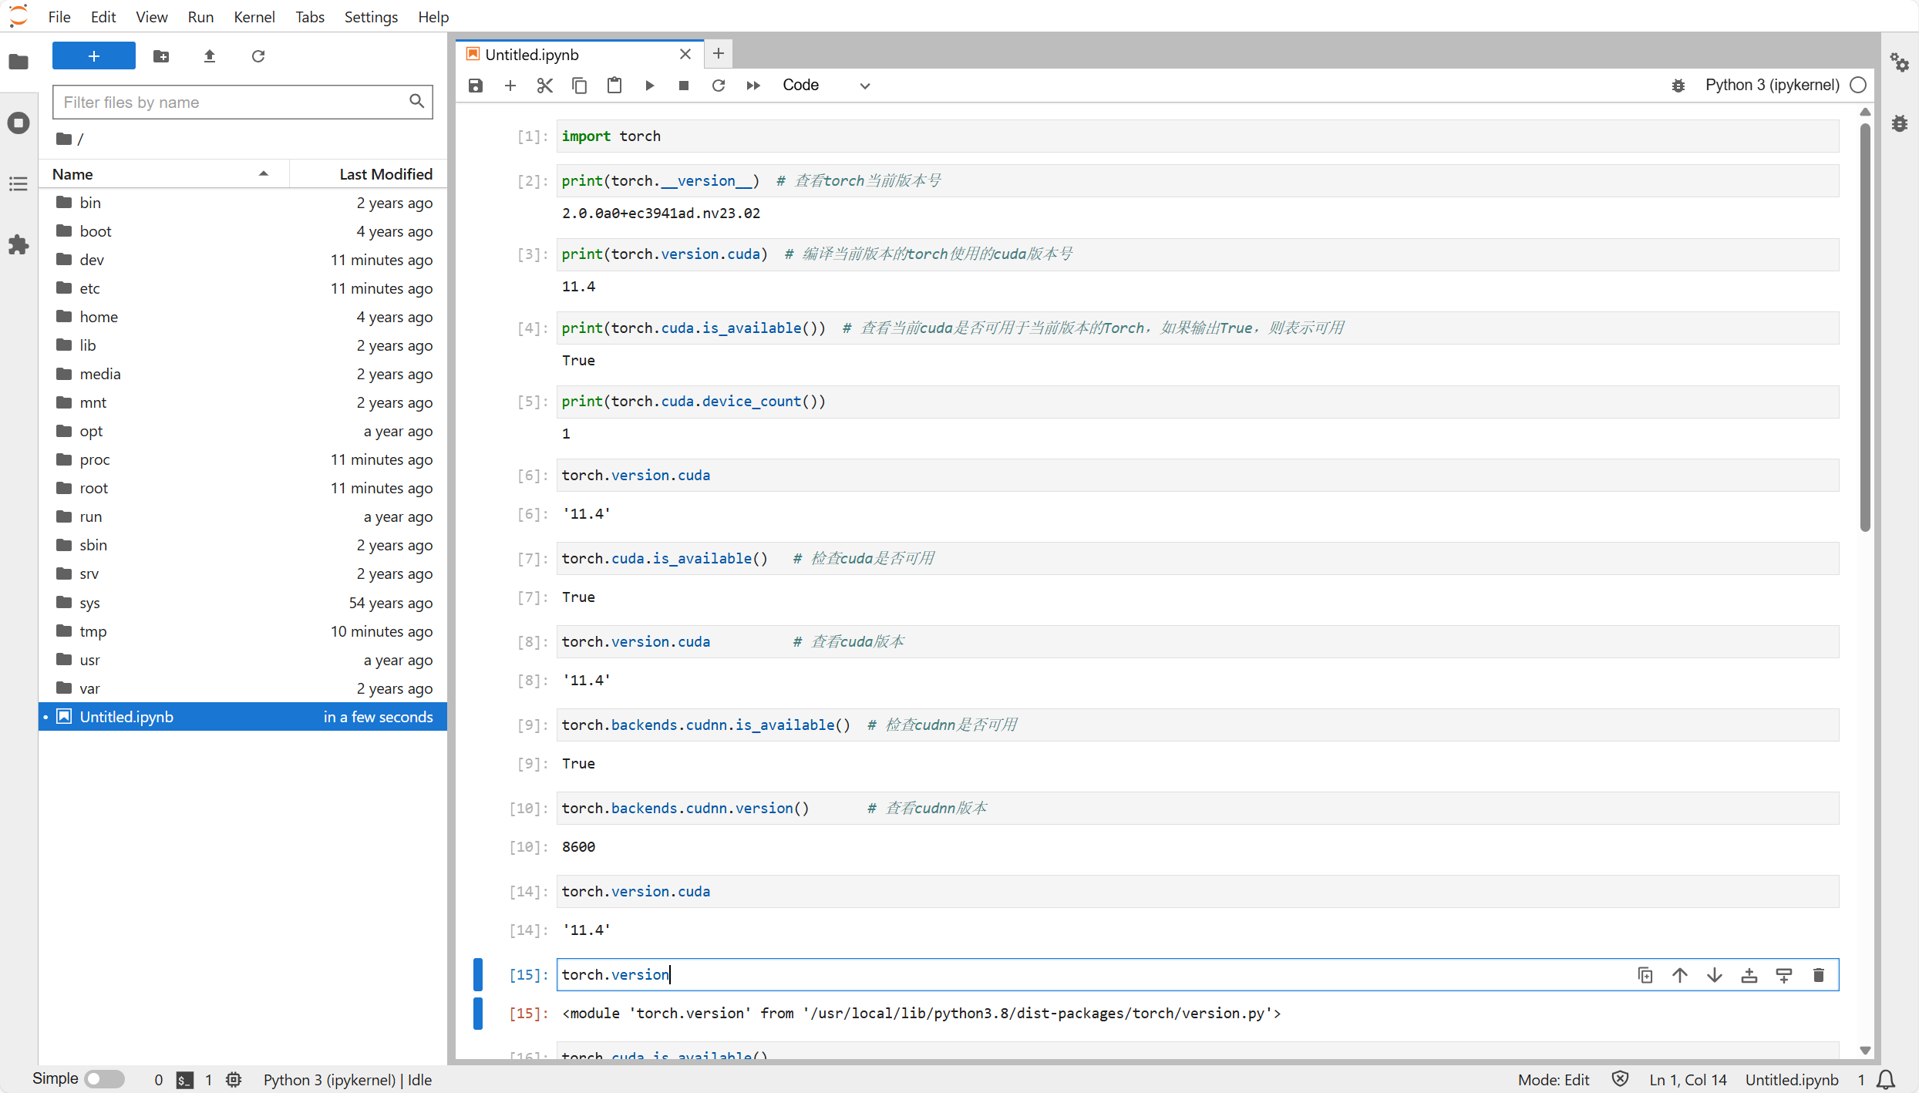Restart the kernel with the refresh arrow

[x=719, y=86]
